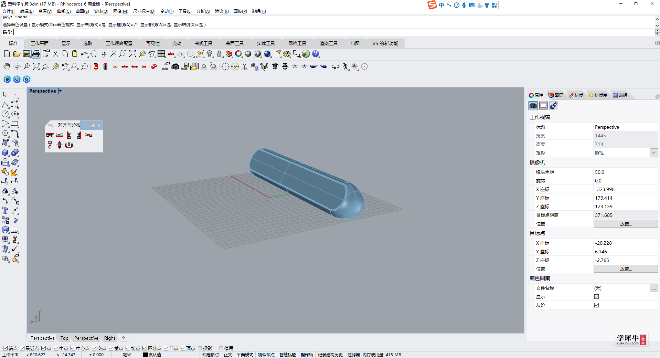The height and width of the screenshot is (358, 660).
Task: Click the Explode tool icon
Action: click(x=14, y=172)
